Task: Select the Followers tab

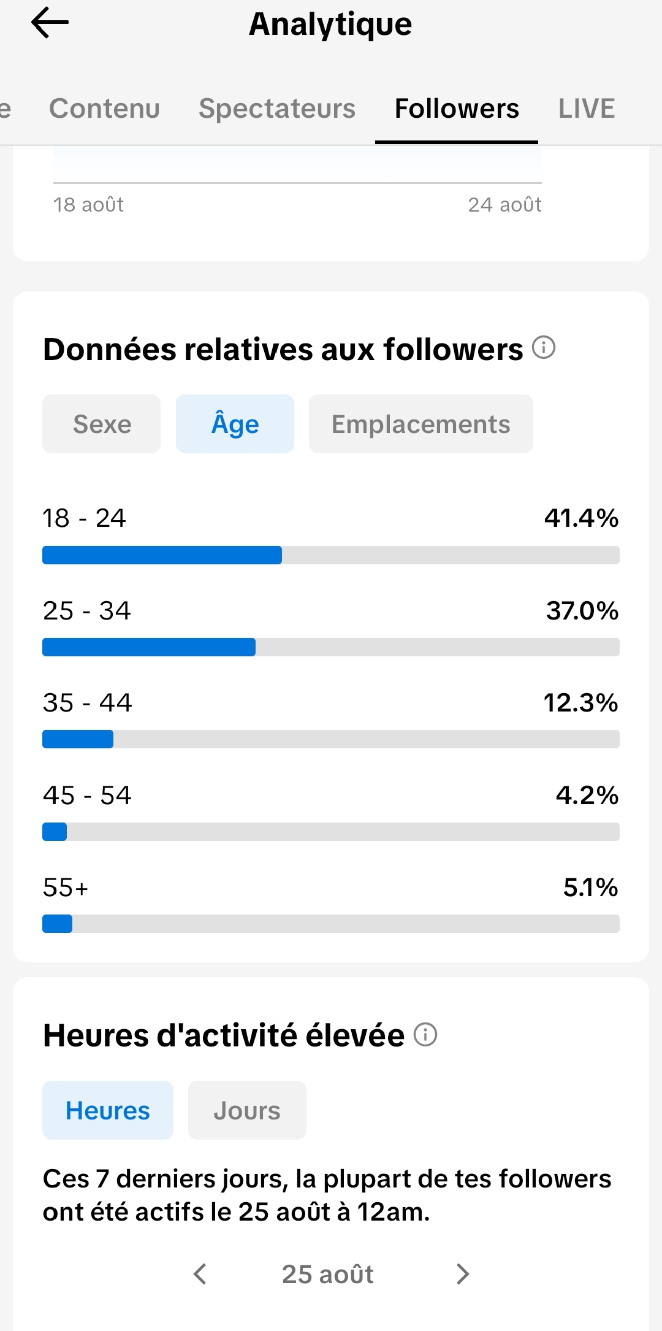Action: (x=457, y=109)
